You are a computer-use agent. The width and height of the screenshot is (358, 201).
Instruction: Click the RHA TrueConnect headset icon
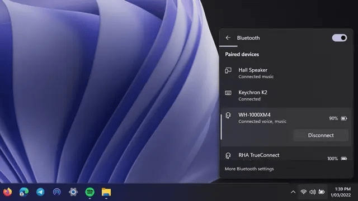click(x=228, y=155)
